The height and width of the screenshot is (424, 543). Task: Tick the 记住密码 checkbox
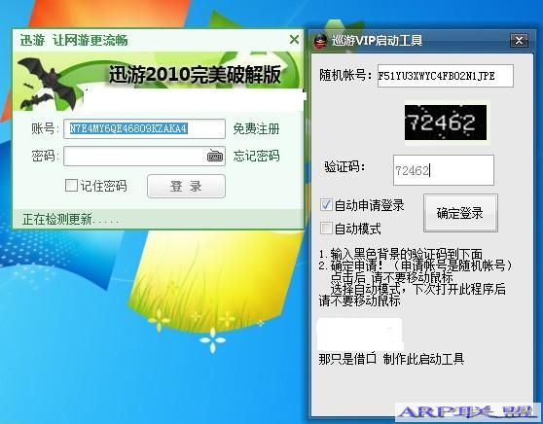pyautogui.click(x=71, y=185)
